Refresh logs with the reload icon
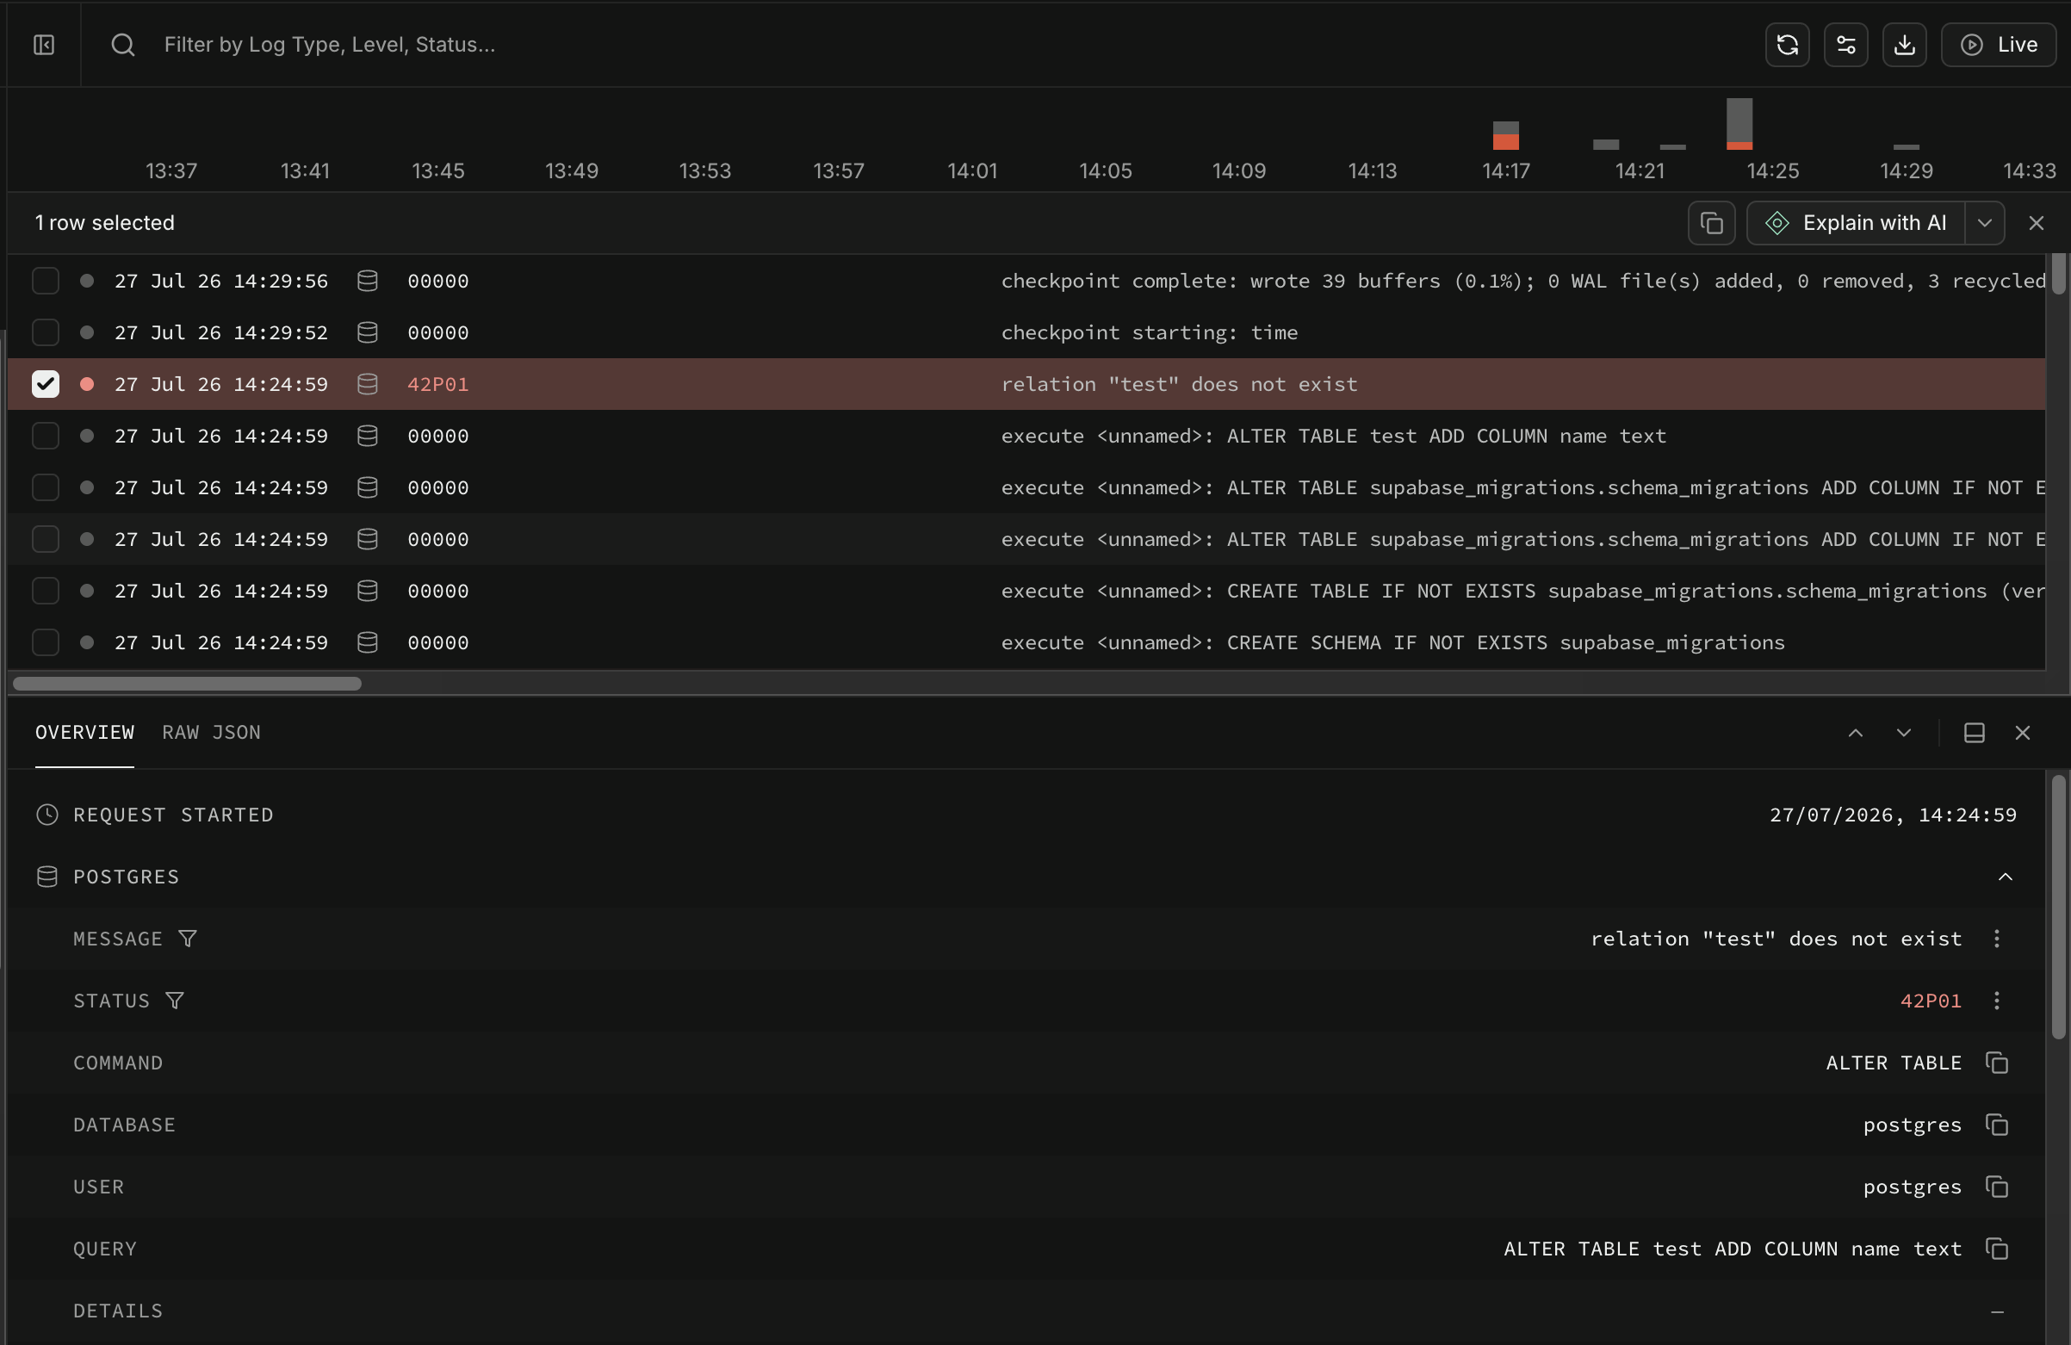 pos(1788,45)
